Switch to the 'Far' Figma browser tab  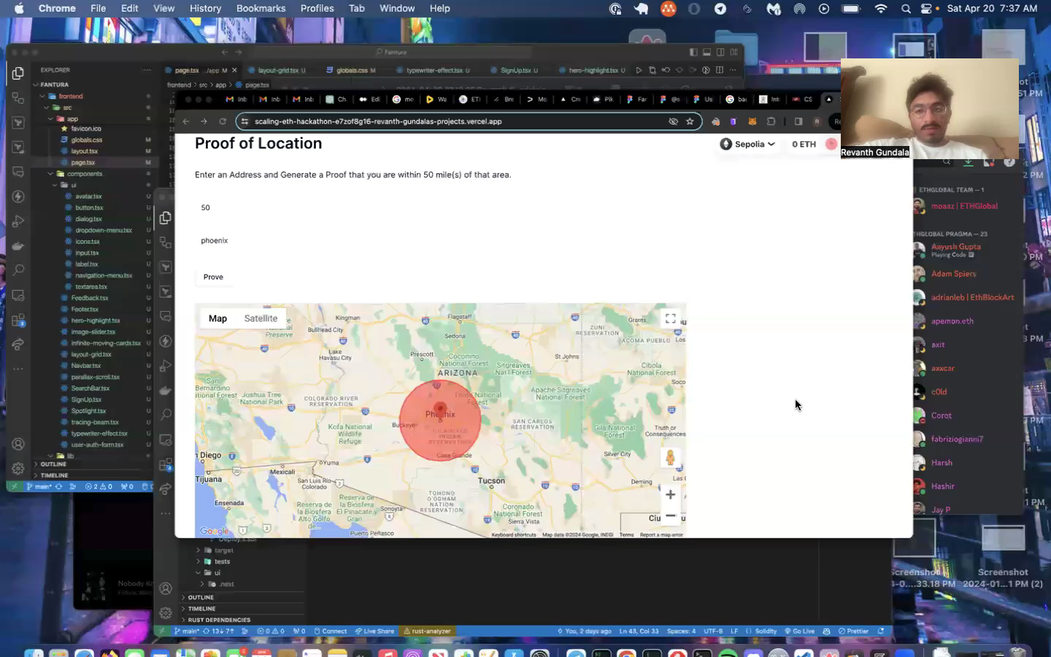coord(636,99)
